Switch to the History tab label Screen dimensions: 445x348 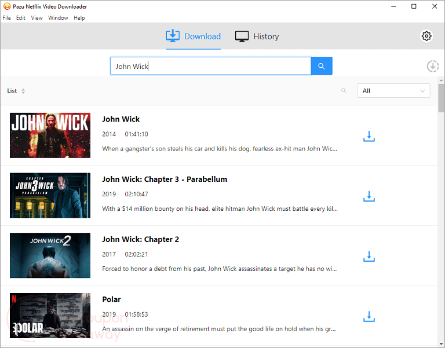click(266, 36)
